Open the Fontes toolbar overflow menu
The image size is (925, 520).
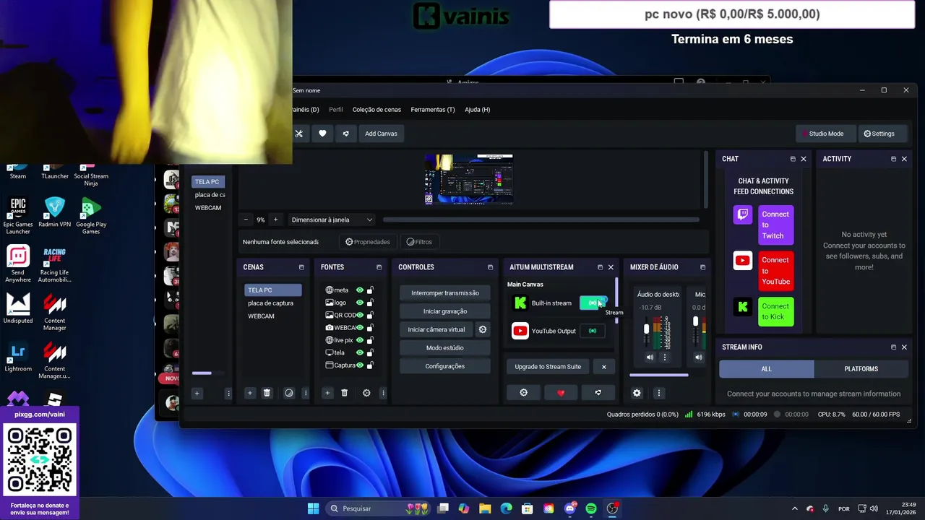coord(383,393)
